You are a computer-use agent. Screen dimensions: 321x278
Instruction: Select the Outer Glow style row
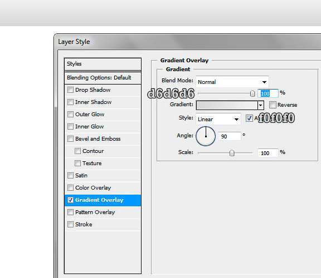(x=103, y=114)
